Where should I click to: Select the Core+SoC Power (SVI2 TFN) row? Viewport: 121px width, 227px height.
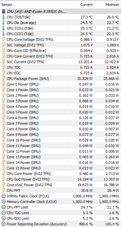click(x=60, y=185)
